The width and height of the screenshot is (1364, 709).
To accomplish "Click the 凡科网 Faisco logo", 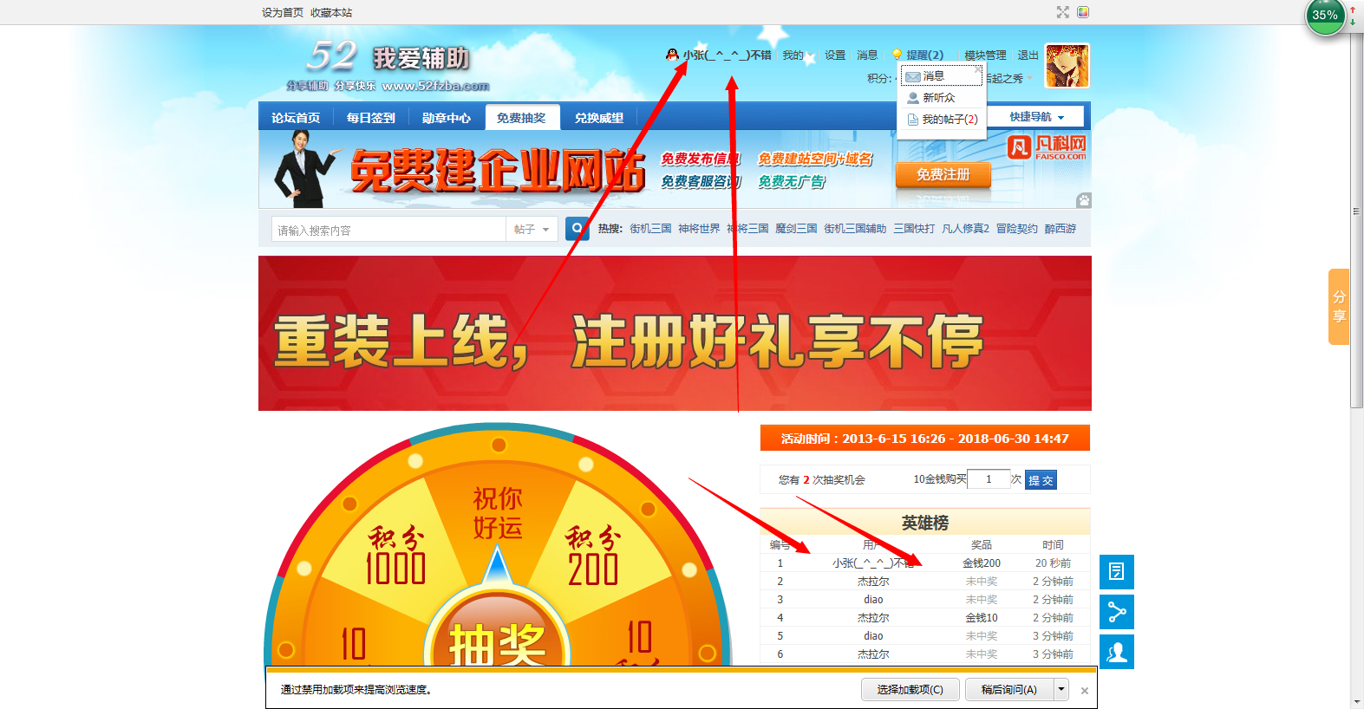I will (1047, 146).
